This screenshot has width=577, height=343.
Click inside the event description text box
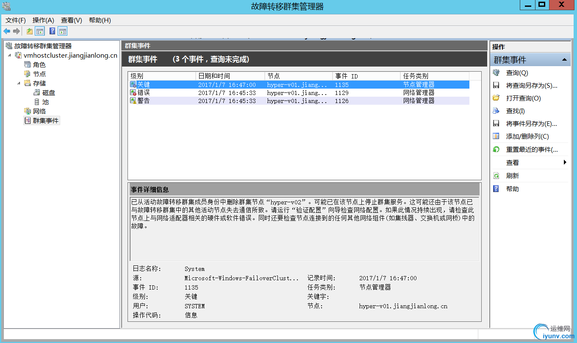pyautogui.click(x=305, y=229)
